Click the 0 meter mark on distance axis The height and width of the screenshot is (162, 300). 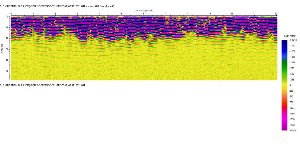point(11,14)
